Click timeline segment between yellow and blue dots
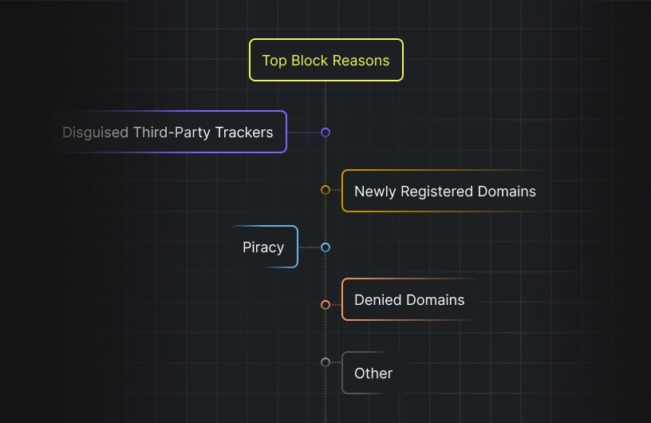Screen dimensions: 651x423 (325, 219)
